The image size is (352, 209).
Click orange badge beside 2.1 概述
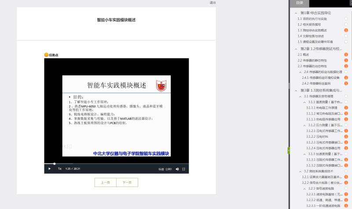pos(346,55)
